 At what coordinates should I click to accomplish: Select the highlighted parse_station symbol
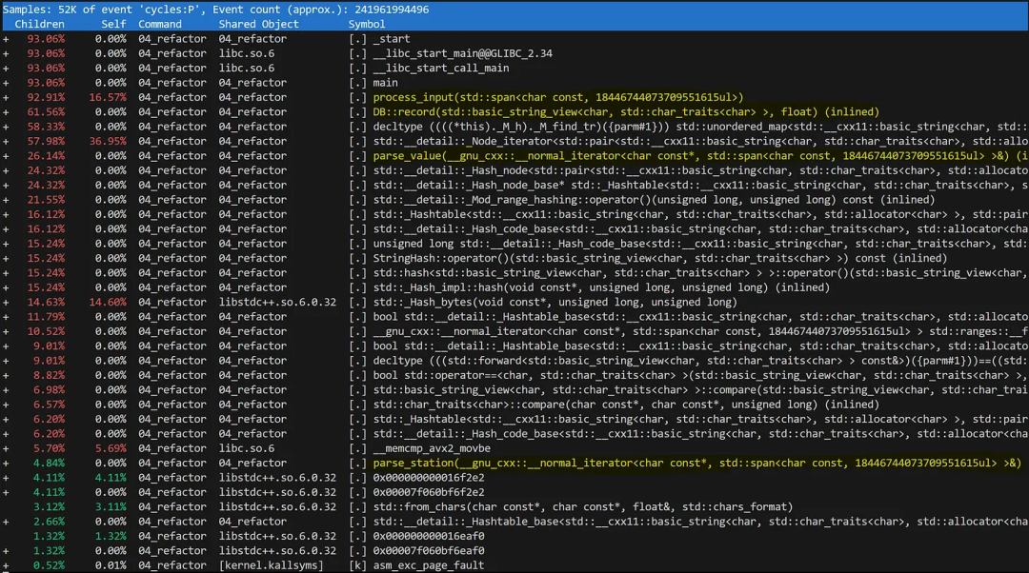tap(696, 463)
